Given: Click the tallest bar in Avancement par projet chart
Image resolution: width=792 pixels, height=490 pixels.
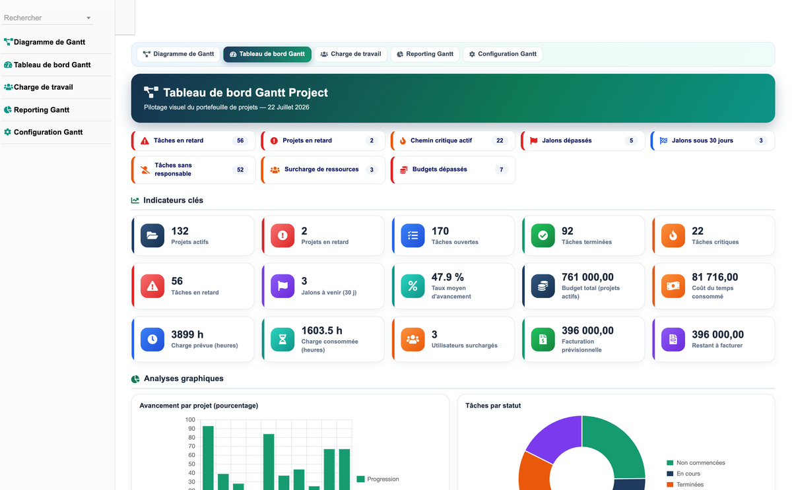Looking at the screenshot, I should tap(208, 457).
